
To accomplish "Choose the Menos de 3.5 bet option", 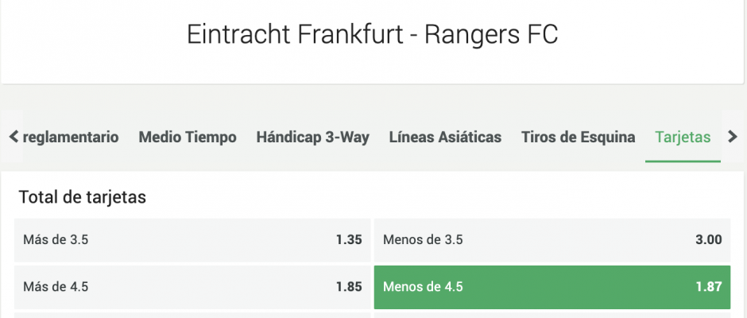I will coord(552,240).
